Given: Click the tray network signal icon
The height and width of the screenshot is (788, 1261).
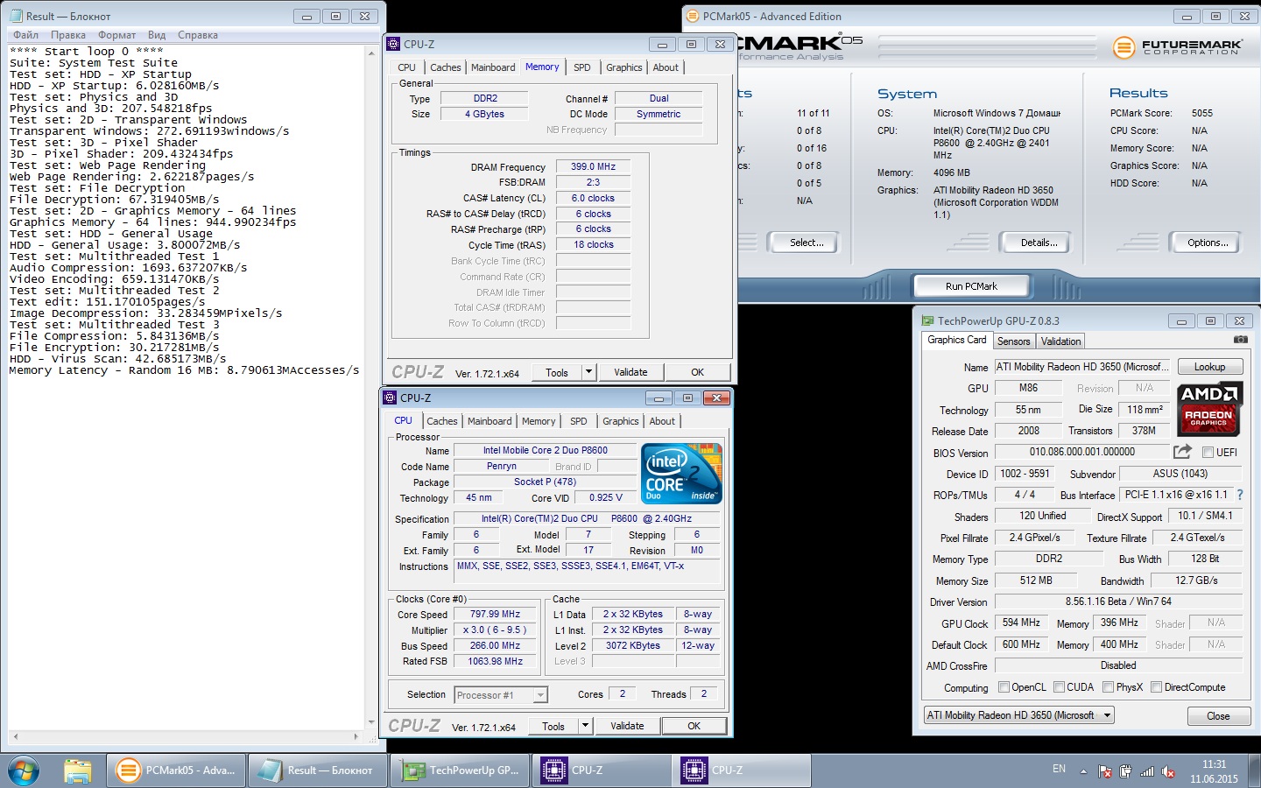Looking at the screenshot, I should pos(1147,771).
